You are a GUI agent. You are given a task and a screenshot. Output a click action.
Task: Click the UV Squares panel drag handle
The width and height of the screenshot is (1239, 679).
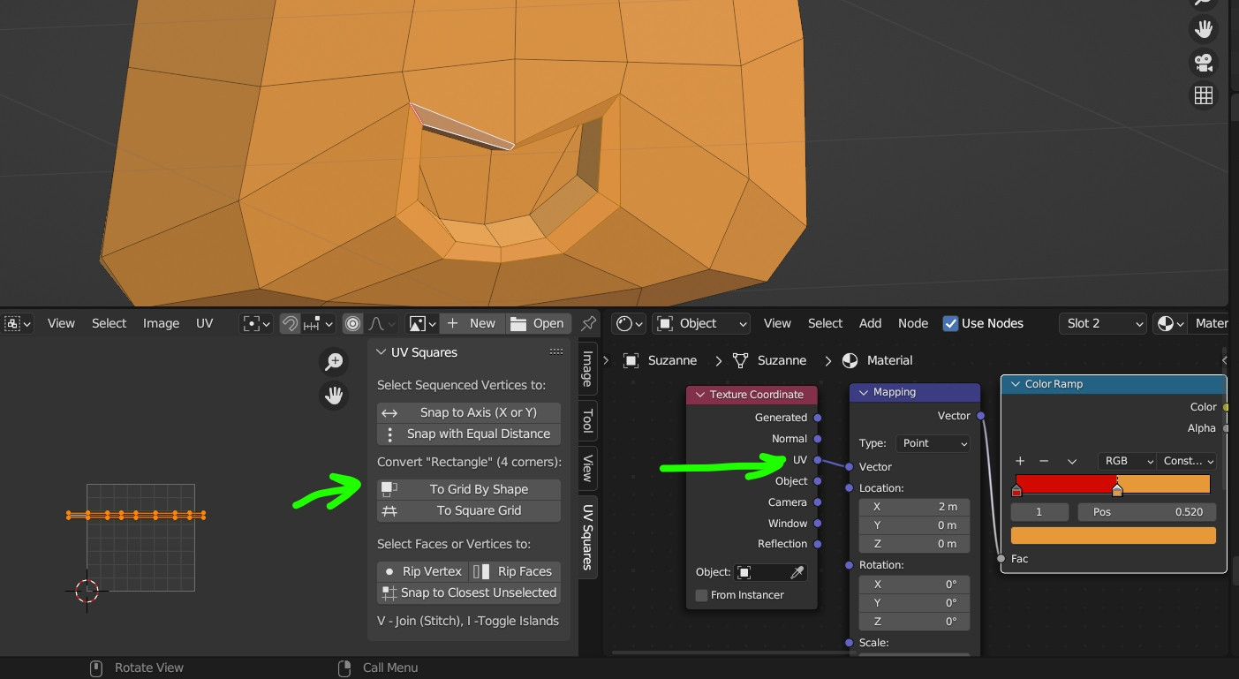(555, 351)
